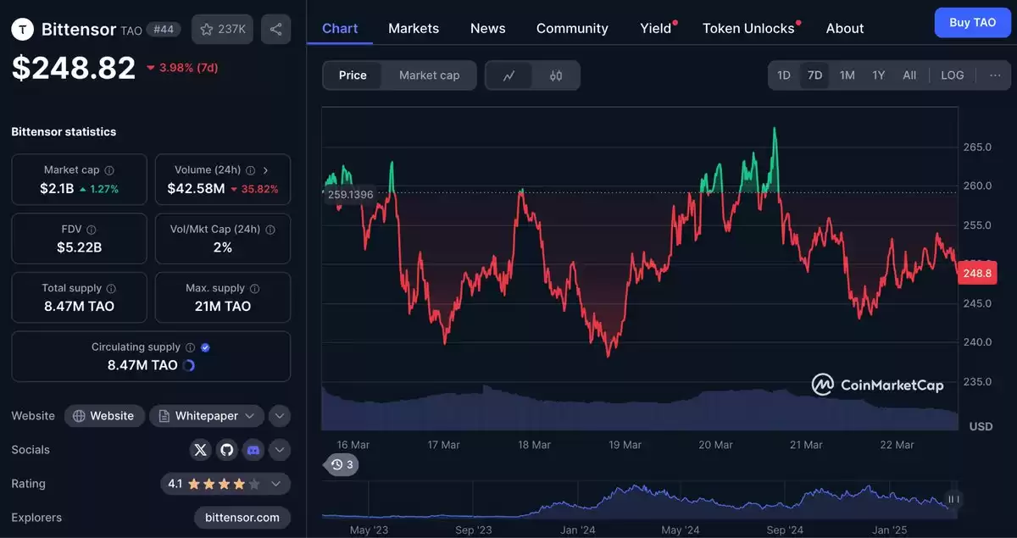Screen dimensions: 1017x538
Task: Add Bittensor to watchlist via star button
Action: (x=222, y=30)
